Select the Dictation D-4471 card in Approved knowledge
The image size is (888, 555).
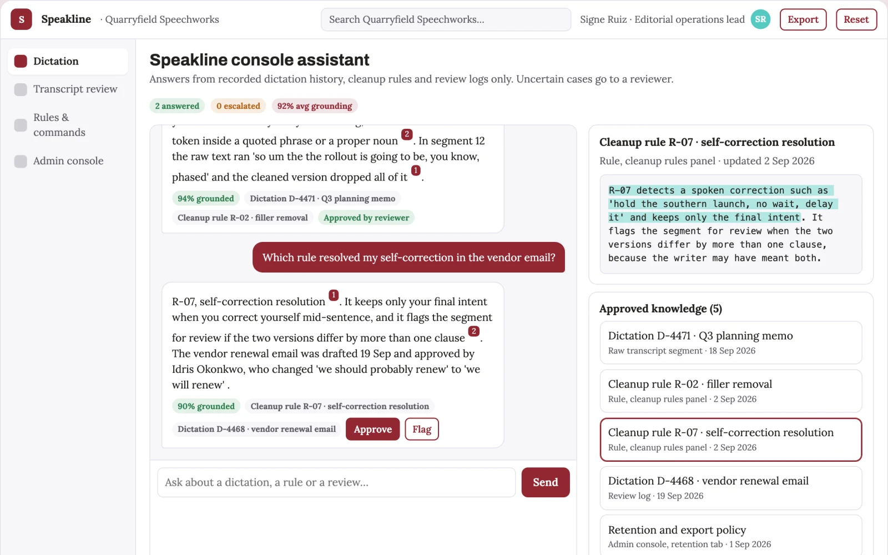coord(730,342)
